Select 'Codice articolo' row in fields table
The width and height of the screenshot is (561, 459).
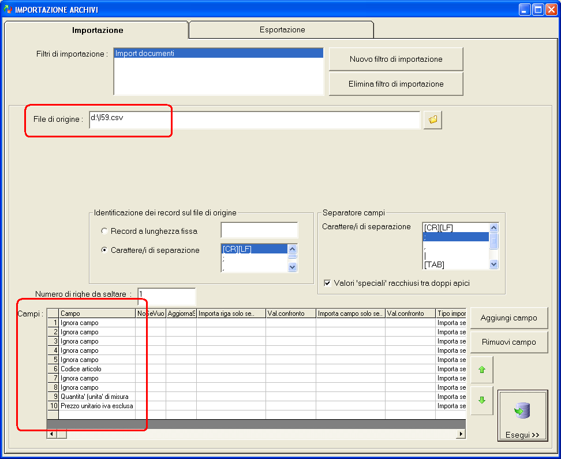pyautogui.click(x=81, y=369)
